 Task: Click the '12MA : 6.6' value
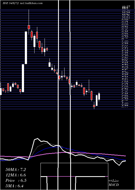coord(16,175)
